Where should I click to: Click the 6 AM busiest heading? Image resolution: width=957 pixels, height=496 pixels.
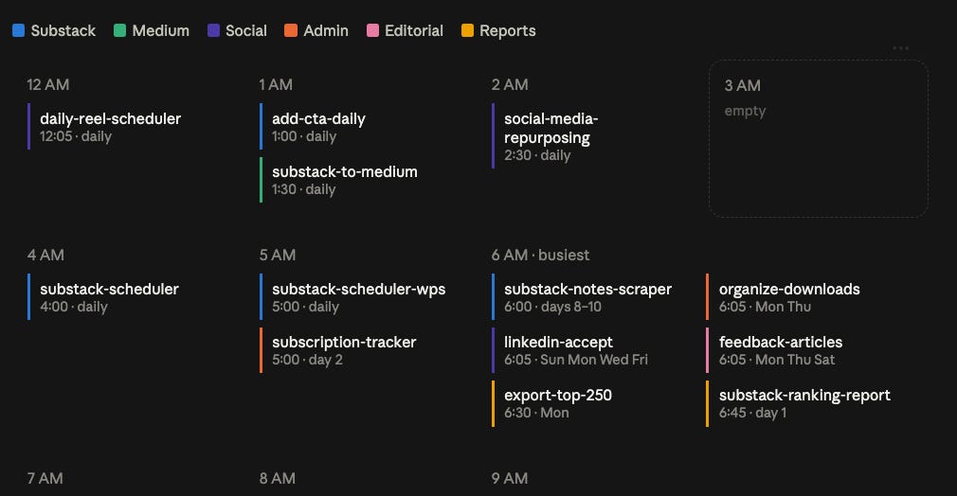tap(541, 255)
